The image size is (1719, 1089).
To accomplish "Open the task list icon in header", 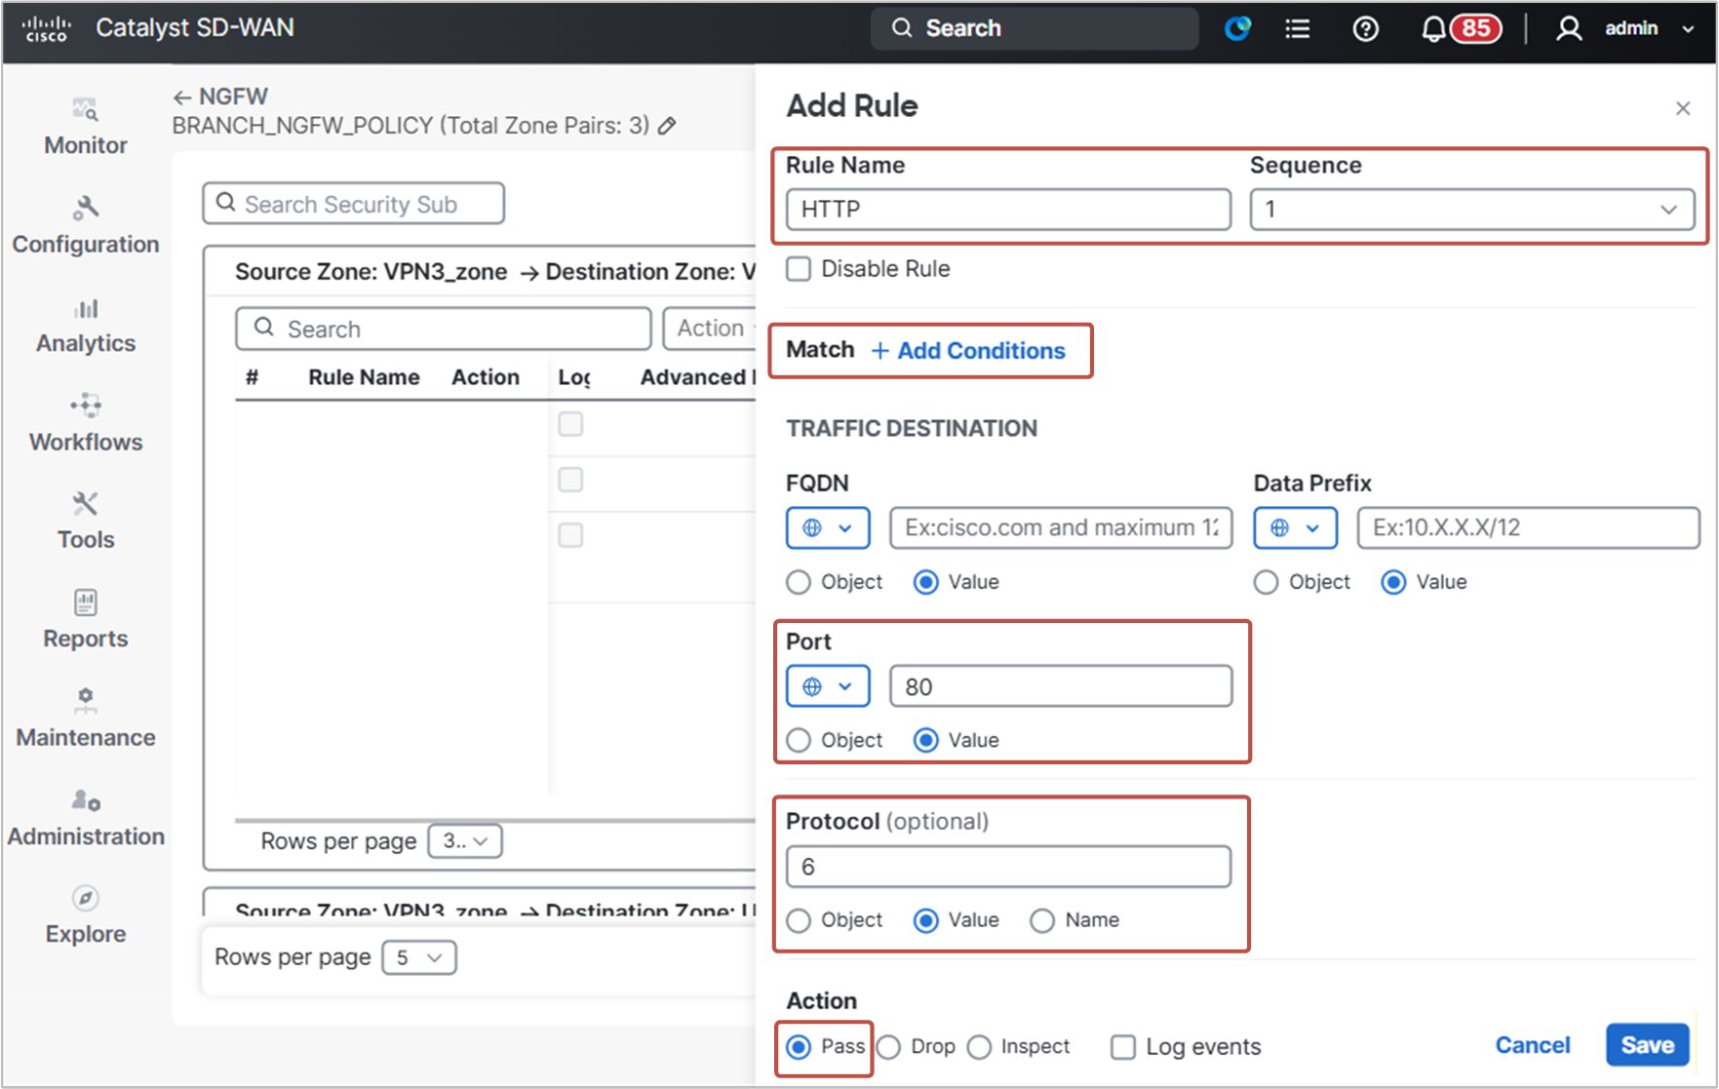I will 1297,28.
